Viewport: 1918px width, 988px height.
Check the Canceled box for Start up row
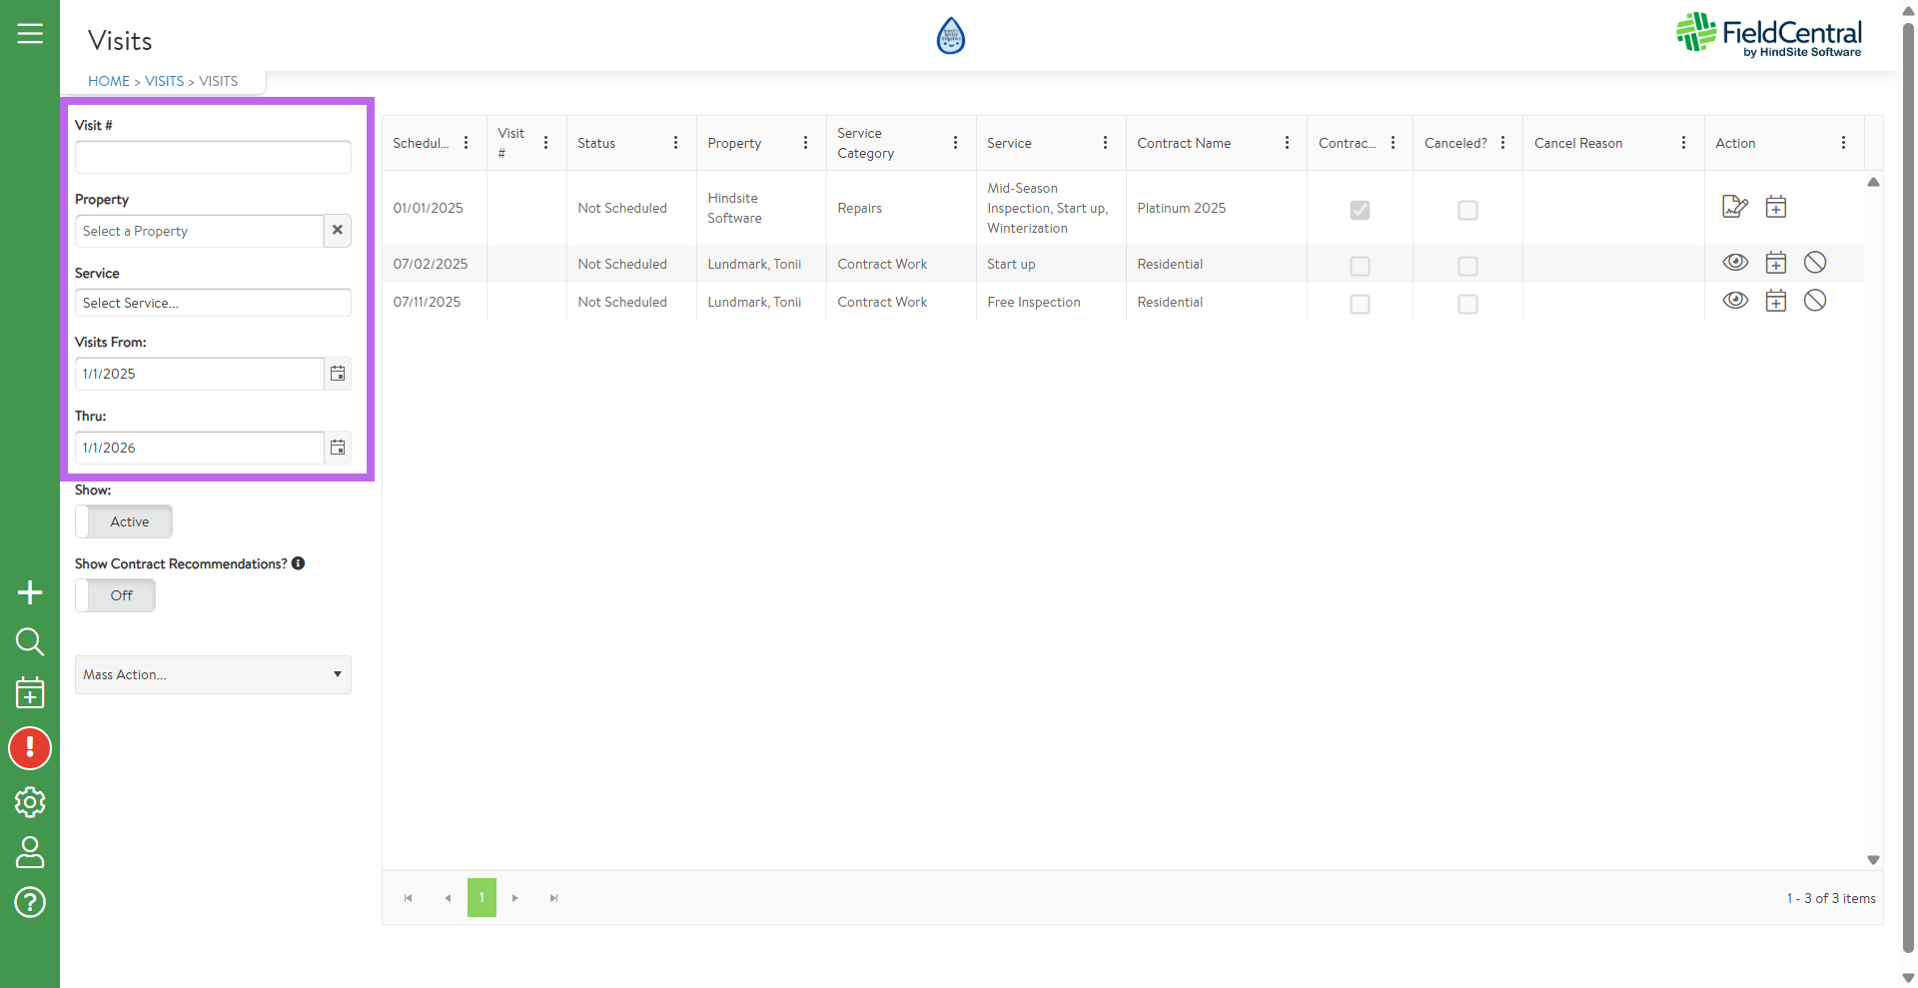click(1467, 266)
